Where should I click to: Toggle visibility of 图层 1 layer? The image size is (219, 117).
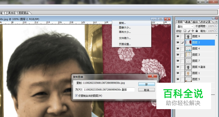coord(178,73)
